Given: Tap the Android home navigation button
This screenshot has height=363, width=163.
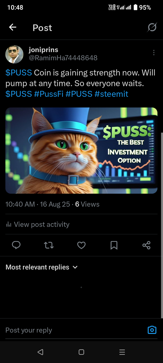Looking at the screenshot, I should point(81,352).
